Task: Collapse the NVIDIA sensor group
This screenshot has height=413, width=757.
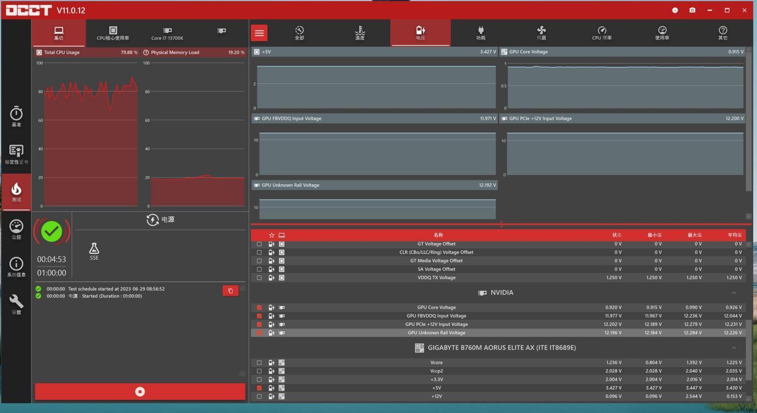Action: tap(733, 293)
